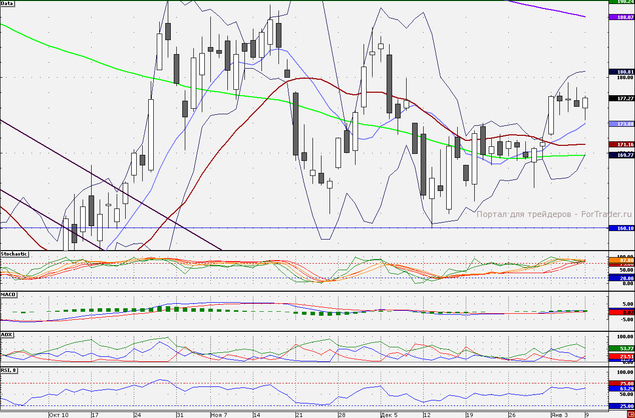Click the green 53.77 ADX value tag
The image size is (635, 418).
click(x=621, y=348)
